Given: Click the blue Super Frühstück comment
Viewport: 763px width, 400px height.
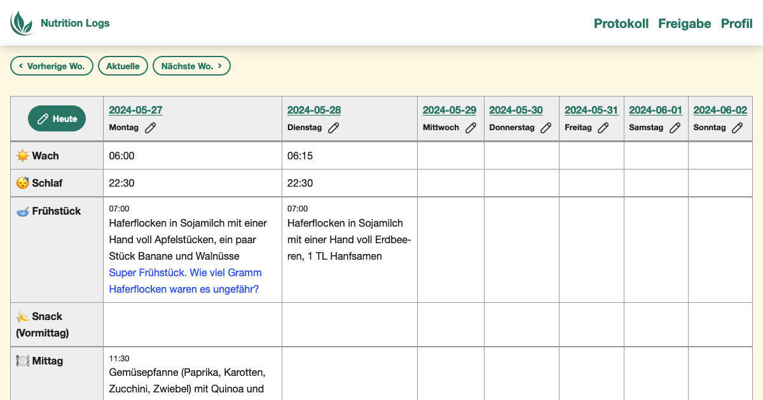Looking at the screenshot, I should coord(185,281).
